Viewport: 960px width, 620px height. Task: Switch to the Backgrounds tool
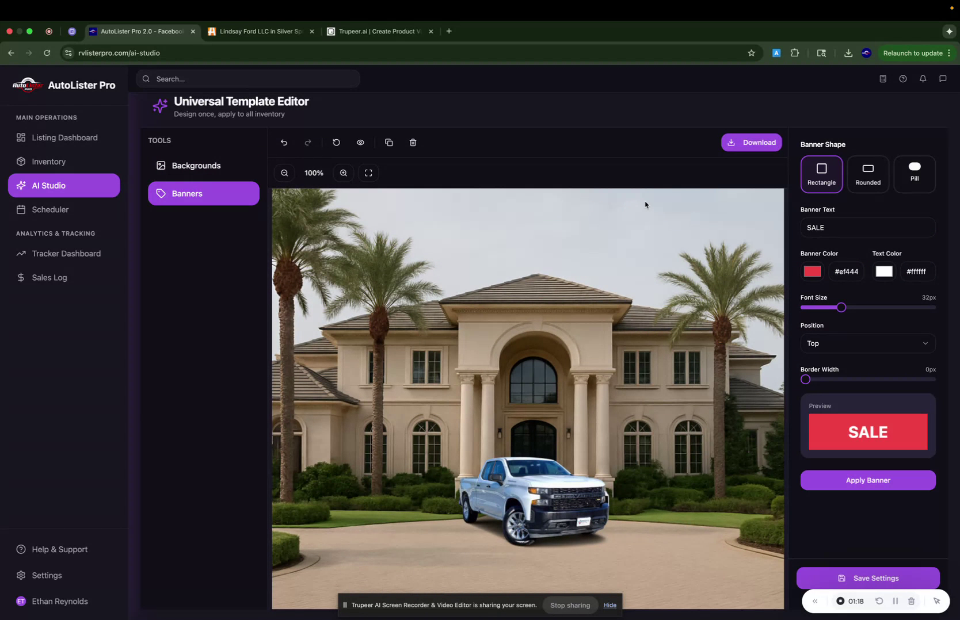[196, 166]
